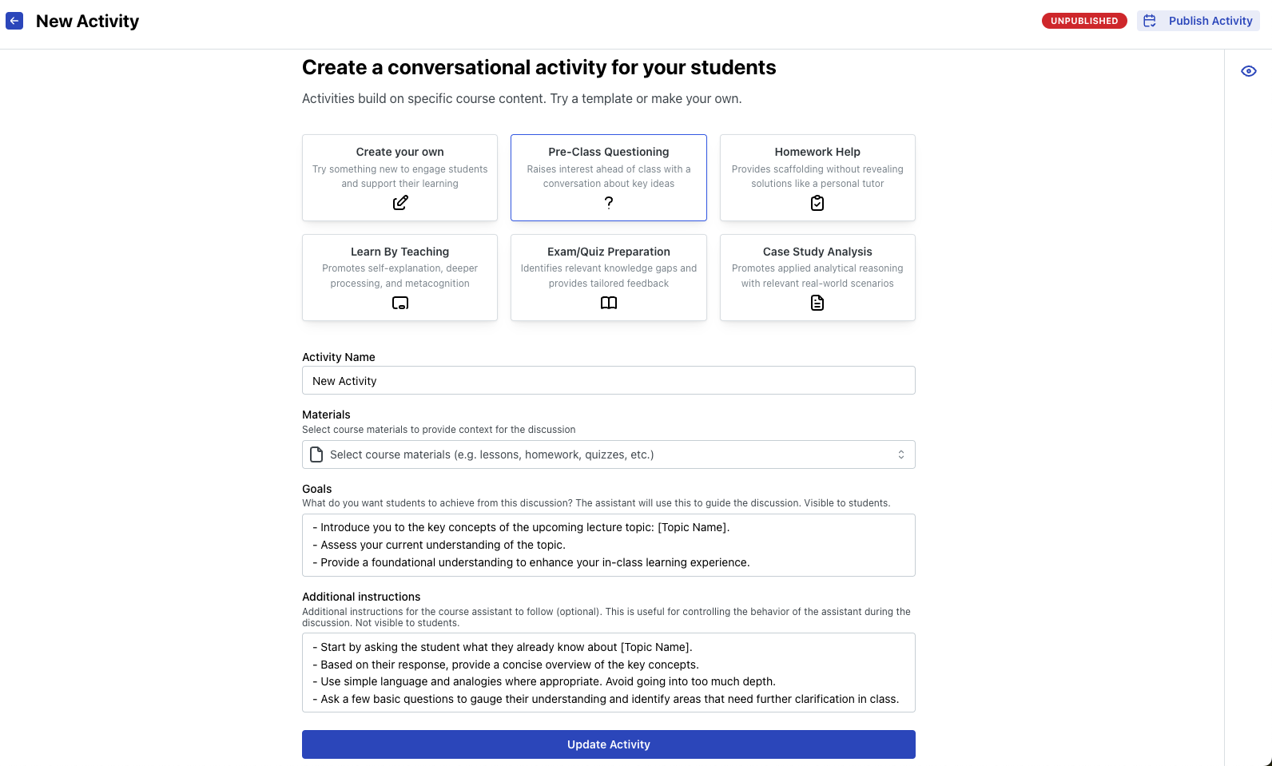Viewport: 1272px width, 766px height.
Task: Click the red UNPUBLISHED status badge
Action: coord(1083,21)
